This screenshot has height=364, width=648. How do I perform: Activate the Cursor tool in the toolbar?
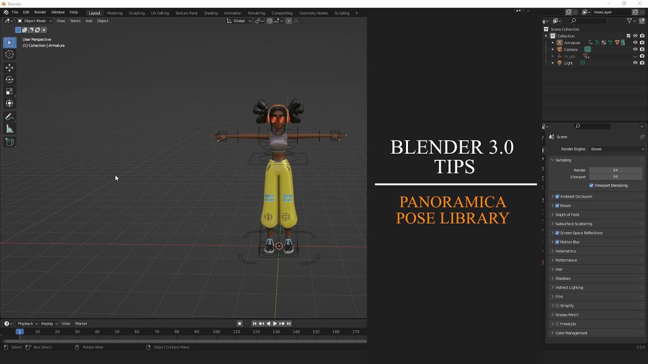click(x=9, y=54)
